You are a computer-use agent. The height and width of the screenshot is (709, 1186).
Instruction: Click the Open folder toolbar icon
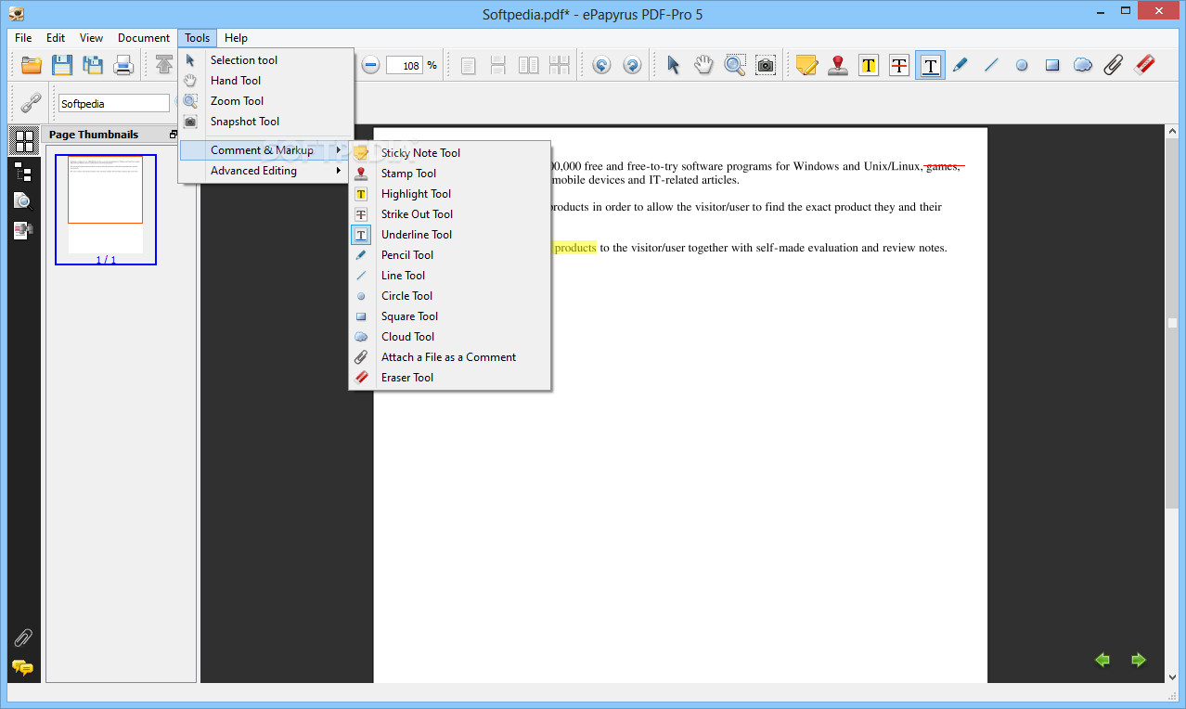click(x=32, y=65)
